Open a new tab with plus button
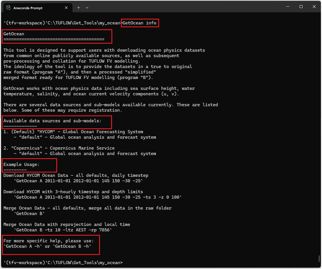This screenshot has width=322, height=269. pyautogui.click(x=78, y=8)
